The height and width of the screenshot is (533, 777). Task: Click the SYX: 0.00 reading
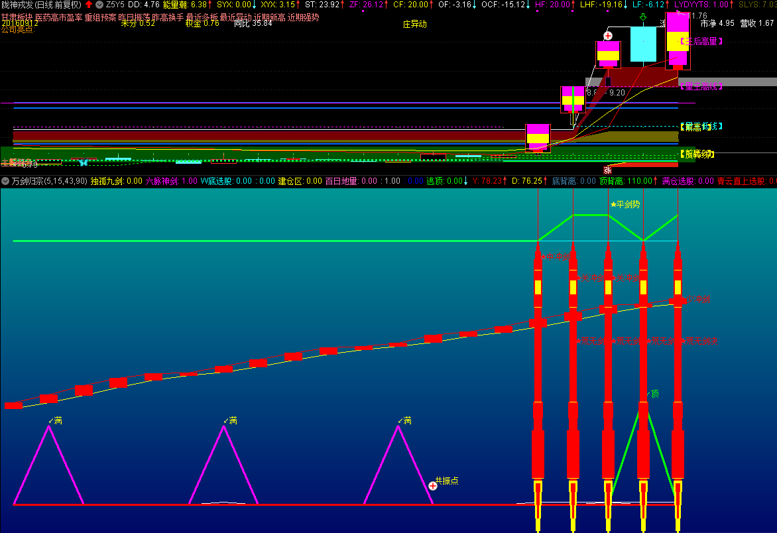click(237, 5)
